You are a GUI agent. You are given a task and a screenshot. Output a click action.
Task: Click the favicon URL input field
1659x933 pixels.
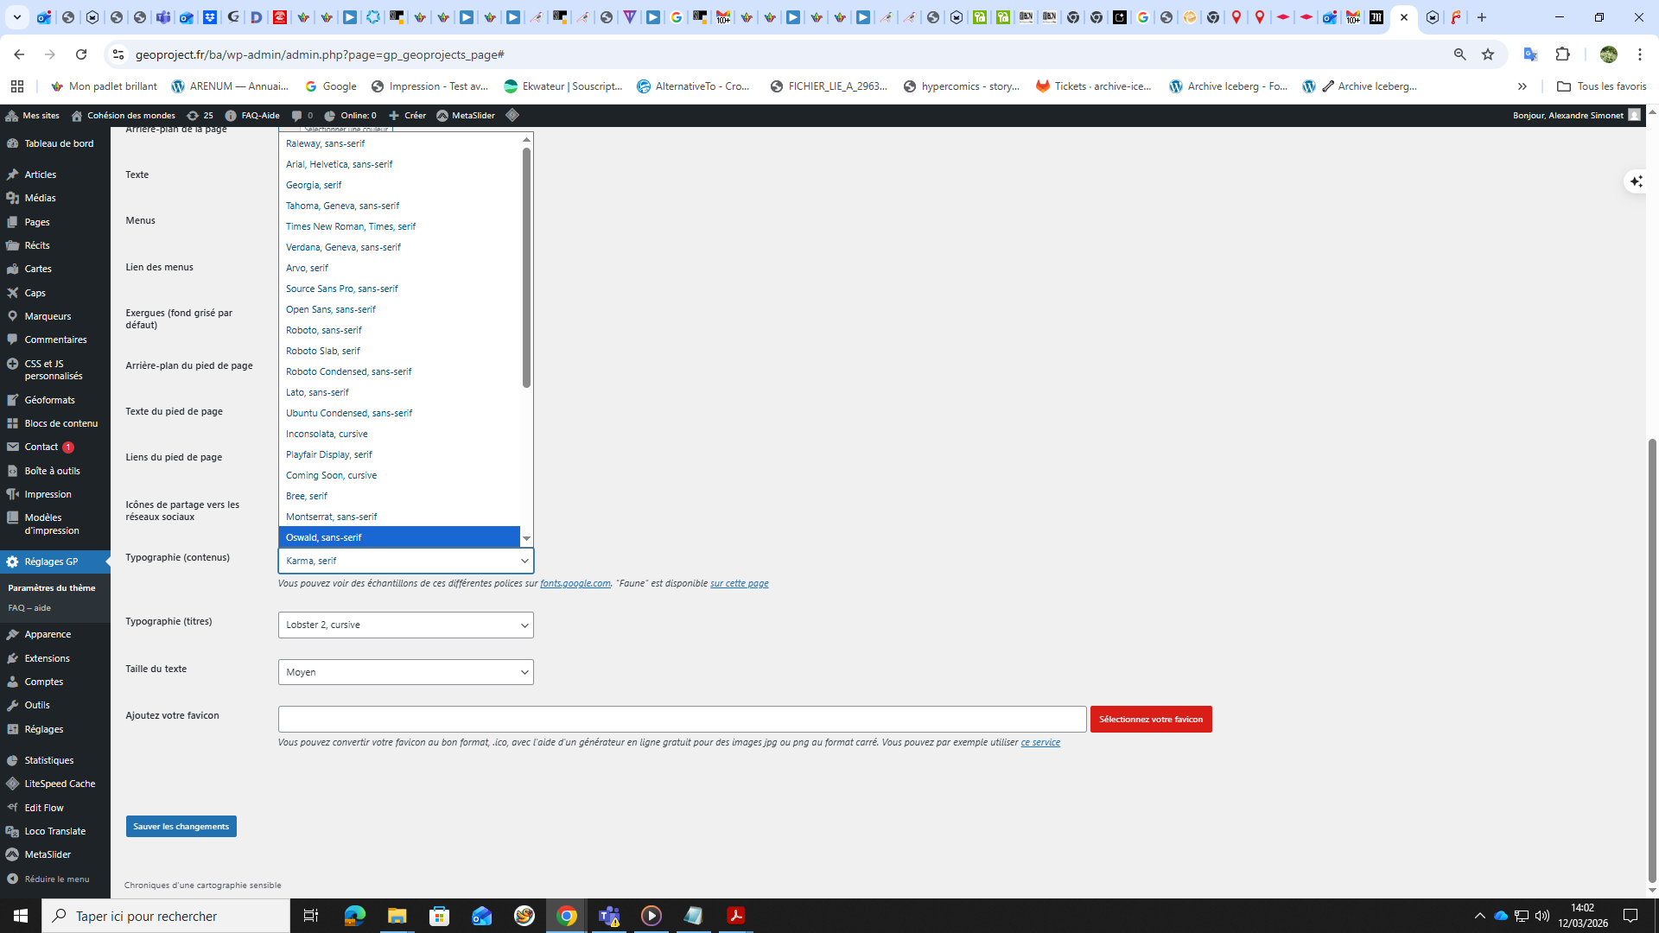click(681, 719)
